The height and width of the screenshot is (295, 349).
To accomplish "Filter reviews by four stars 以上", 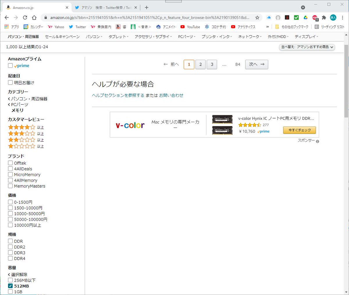I will point(26,127).
